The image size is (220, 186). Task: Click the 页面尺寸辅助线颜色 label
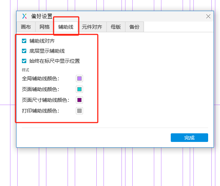click(46, 100)
